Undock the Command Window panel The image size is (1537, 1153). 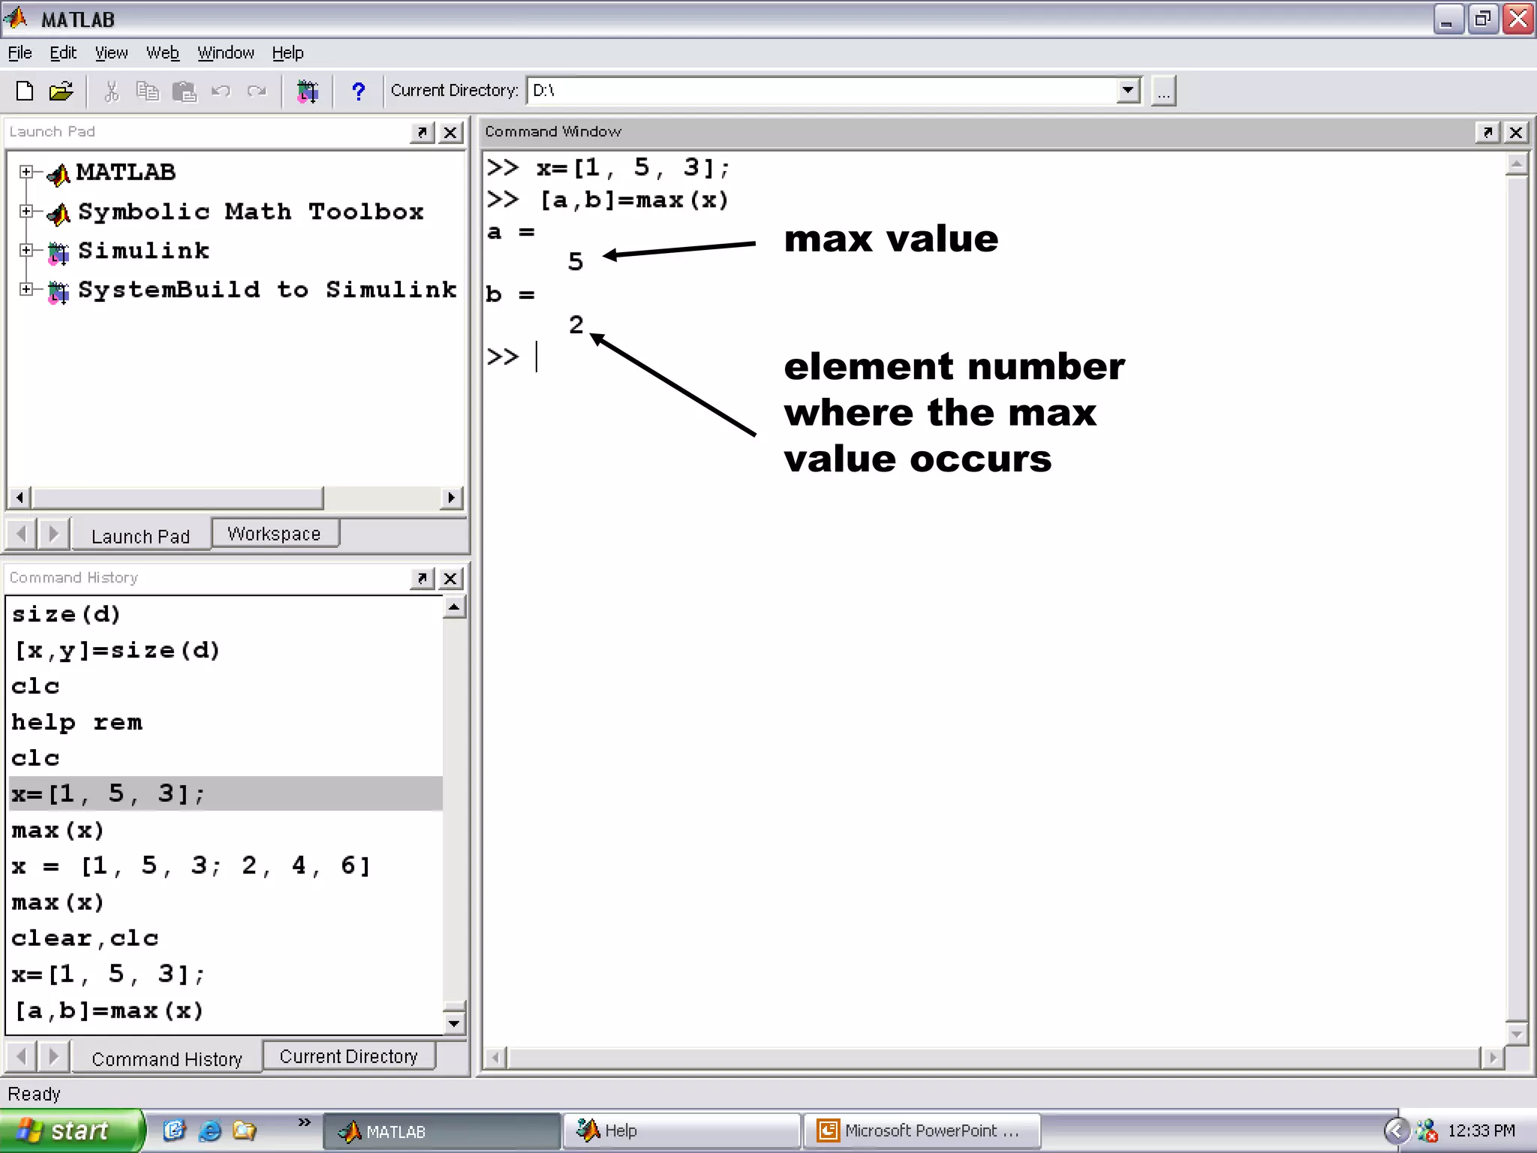(1487, 132)
